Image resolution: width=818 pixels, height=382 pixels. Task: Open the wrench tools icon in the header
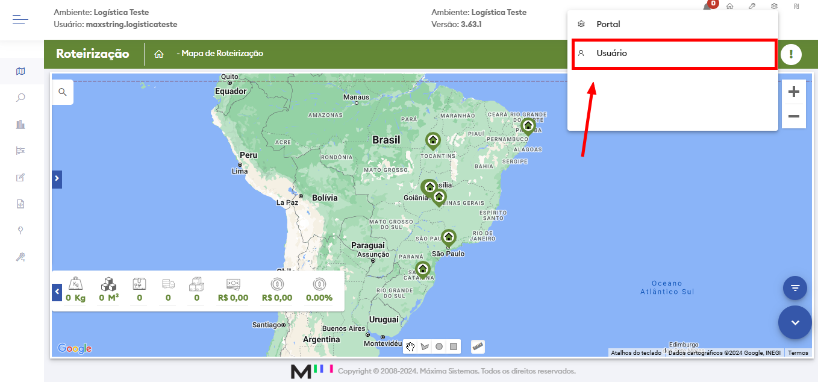click(751, 5)
